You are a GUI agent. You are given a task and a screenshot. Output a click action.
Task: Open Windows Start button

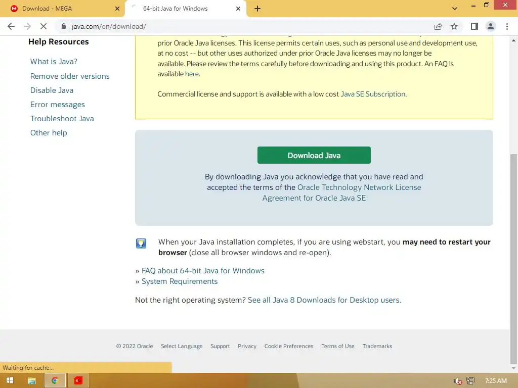10,380
